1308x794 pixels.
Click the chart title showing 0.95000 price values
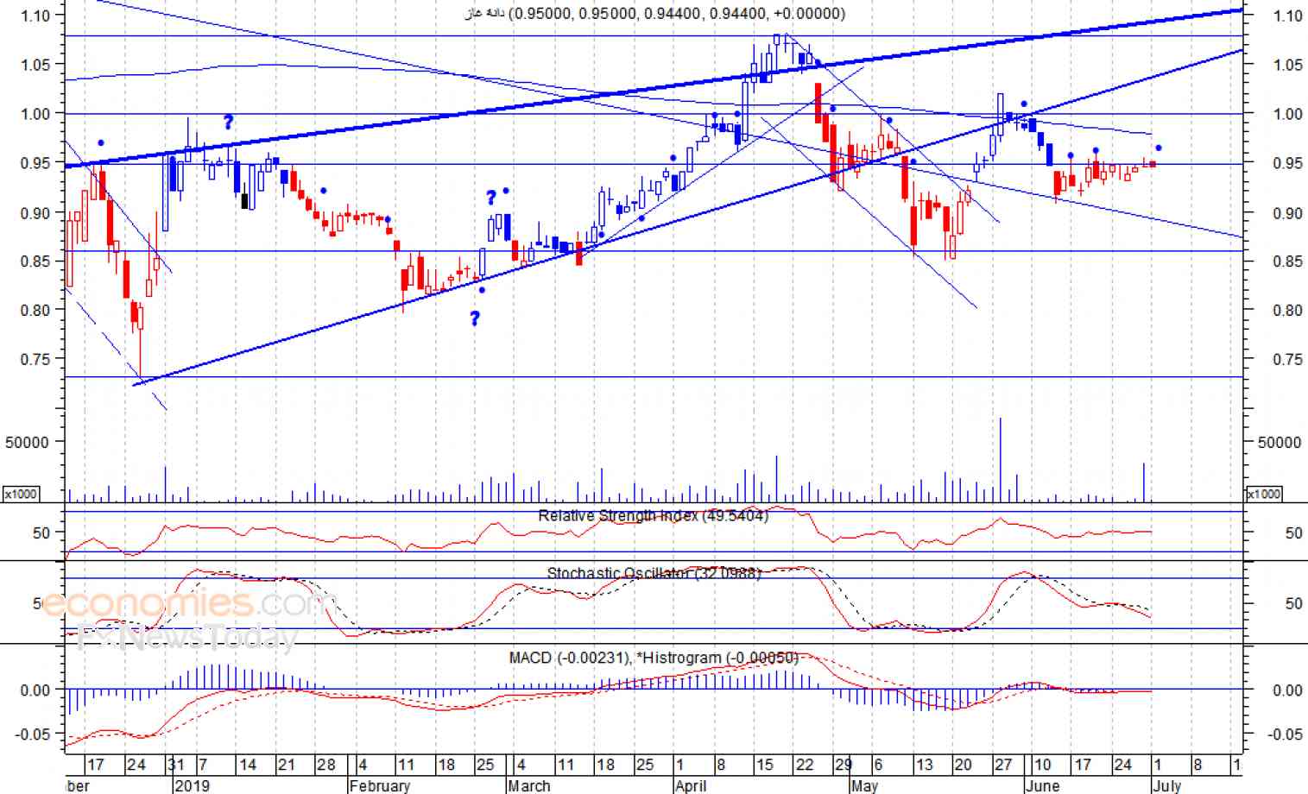[655, 13]
